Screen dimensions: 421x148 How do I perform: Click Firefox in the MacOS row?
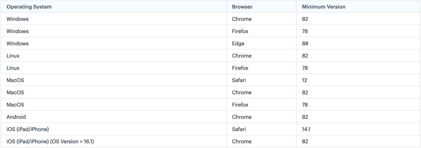(240, 105)
